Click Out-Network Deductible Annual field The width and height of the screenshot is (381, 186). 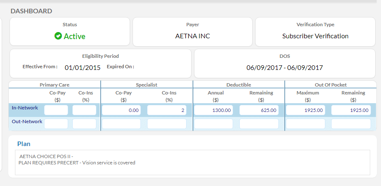(x=214, y=124)
